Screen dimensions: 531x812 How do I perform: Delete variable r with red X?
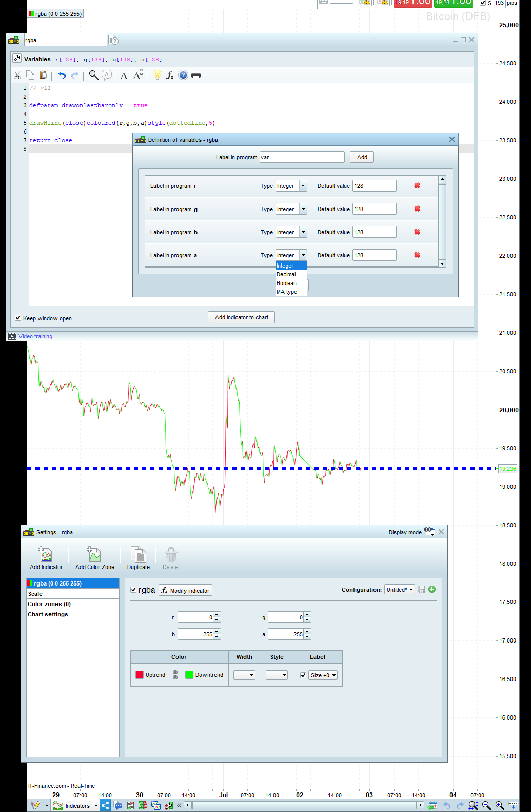417,186
